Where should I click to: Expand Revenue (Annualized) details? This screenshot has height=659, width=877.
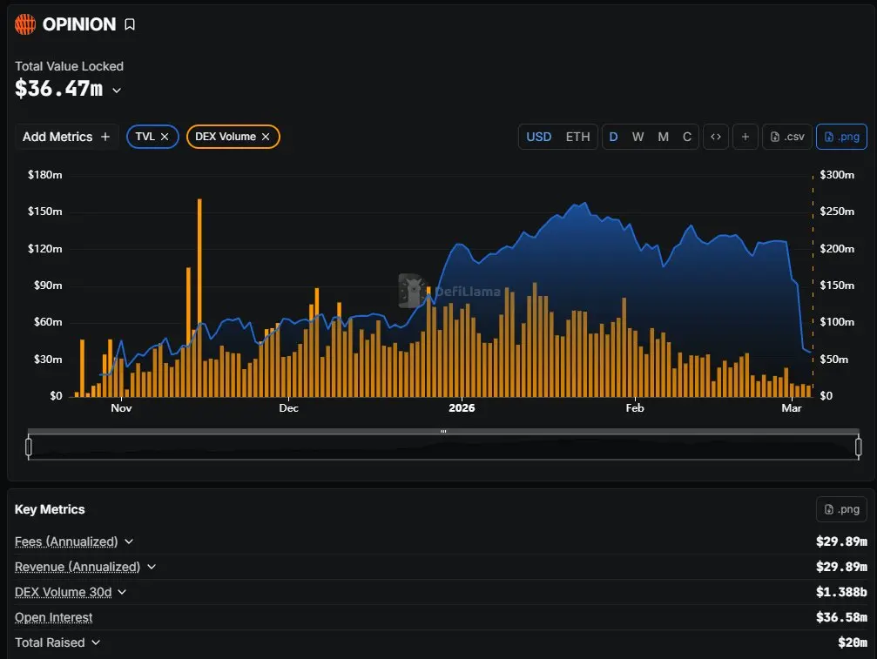pyautogui.click(x=152, y=567)
